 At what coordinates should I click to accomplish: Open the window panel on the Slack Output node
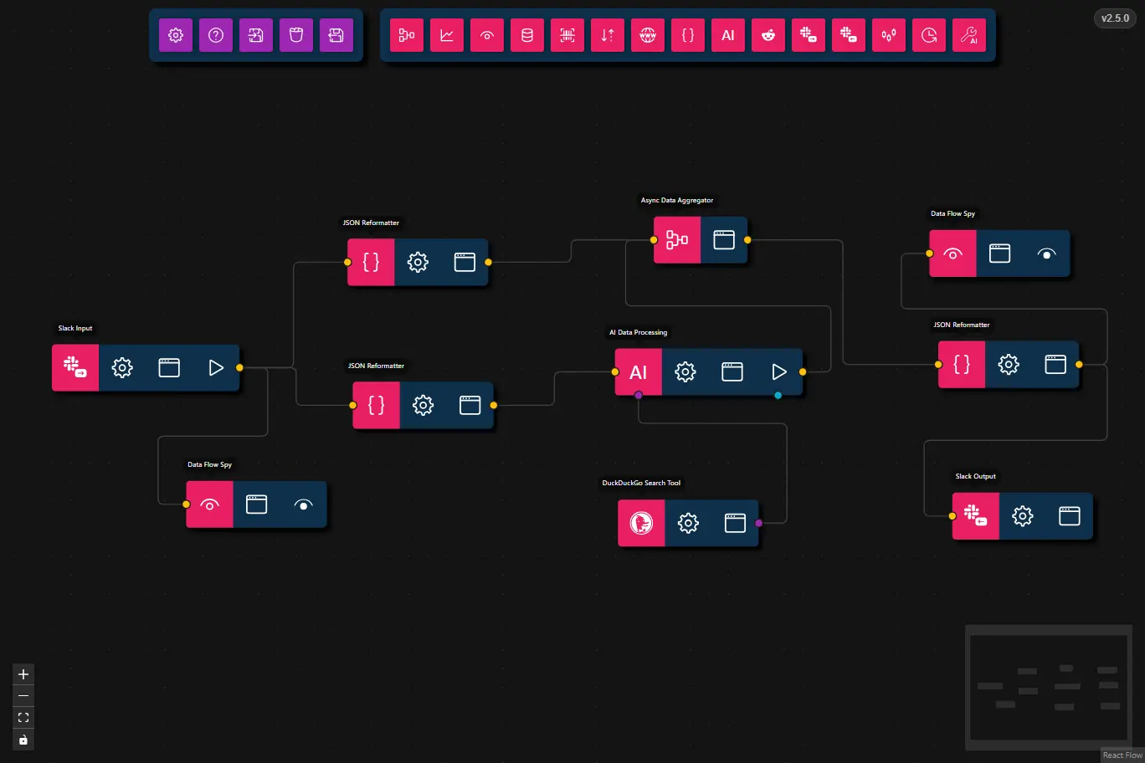point(1069,516)
